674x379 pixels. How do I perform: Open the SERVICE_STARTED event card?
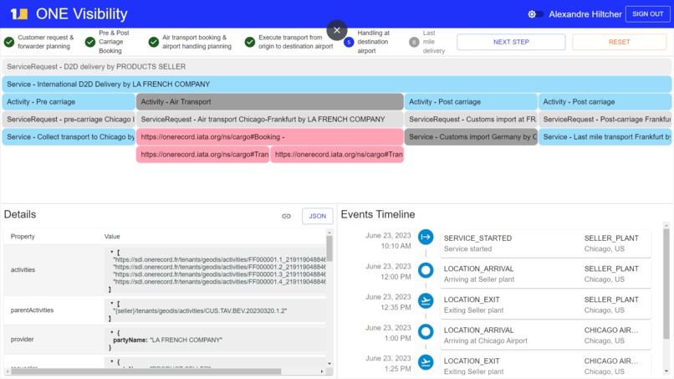pos(545,243)
